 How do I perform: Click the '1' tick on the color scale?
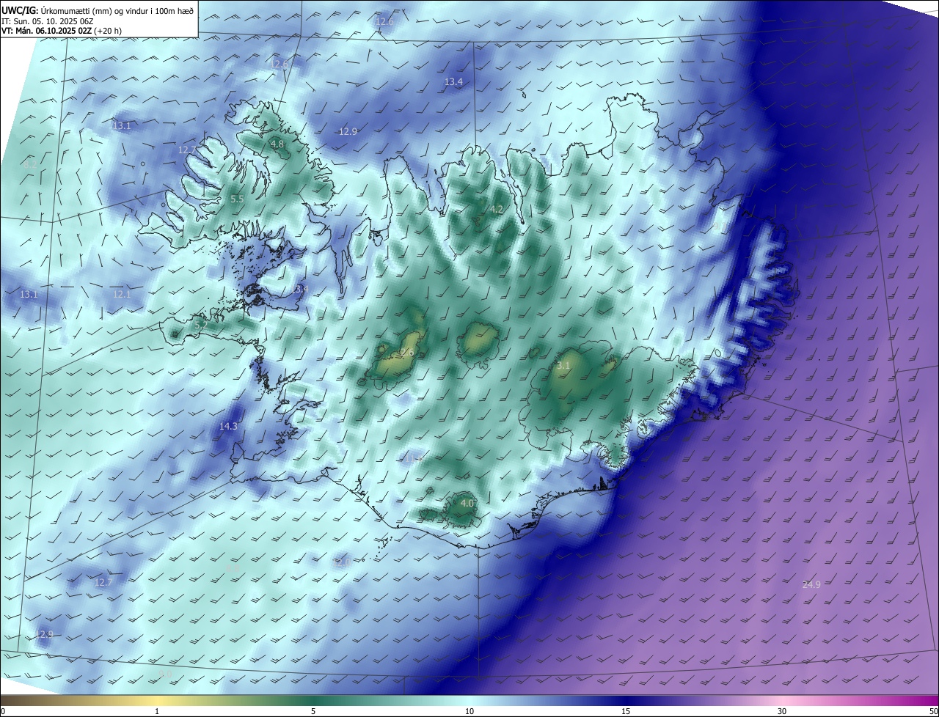(x=158, y=711)
